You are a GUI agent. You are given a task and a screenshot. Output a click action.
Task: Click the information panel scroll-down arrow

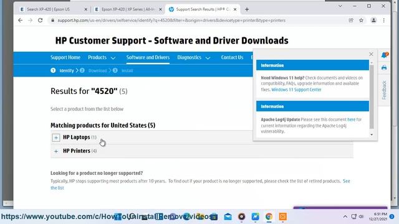pyautogui.click(x=372, y=134)
